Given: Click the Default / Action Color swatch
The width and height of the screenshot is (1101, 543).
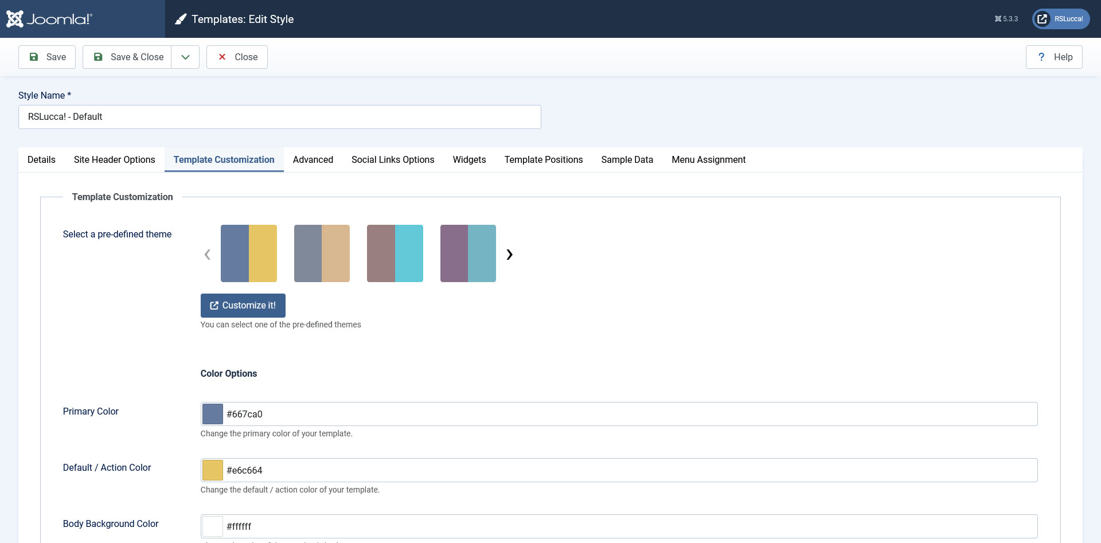Looking at the screenshot, I should [x=213, y=470].
